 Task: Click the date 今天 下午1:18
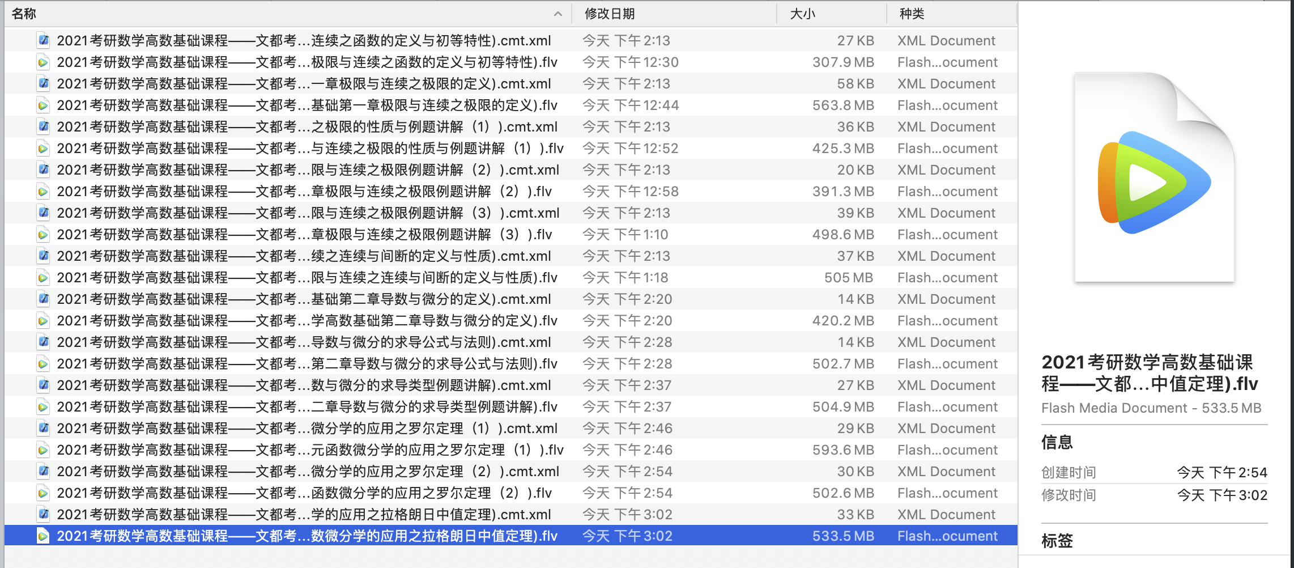tap(625, 277)
